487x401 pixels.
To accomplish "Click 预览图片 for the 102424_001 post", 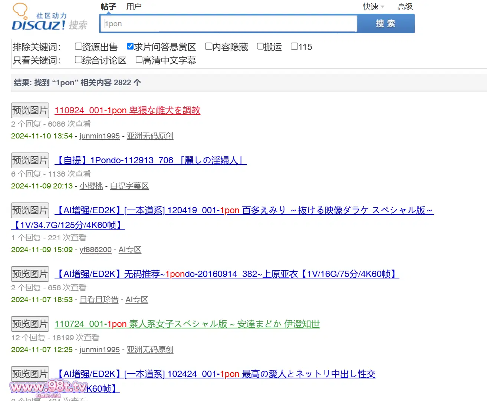I will point(30,374).
